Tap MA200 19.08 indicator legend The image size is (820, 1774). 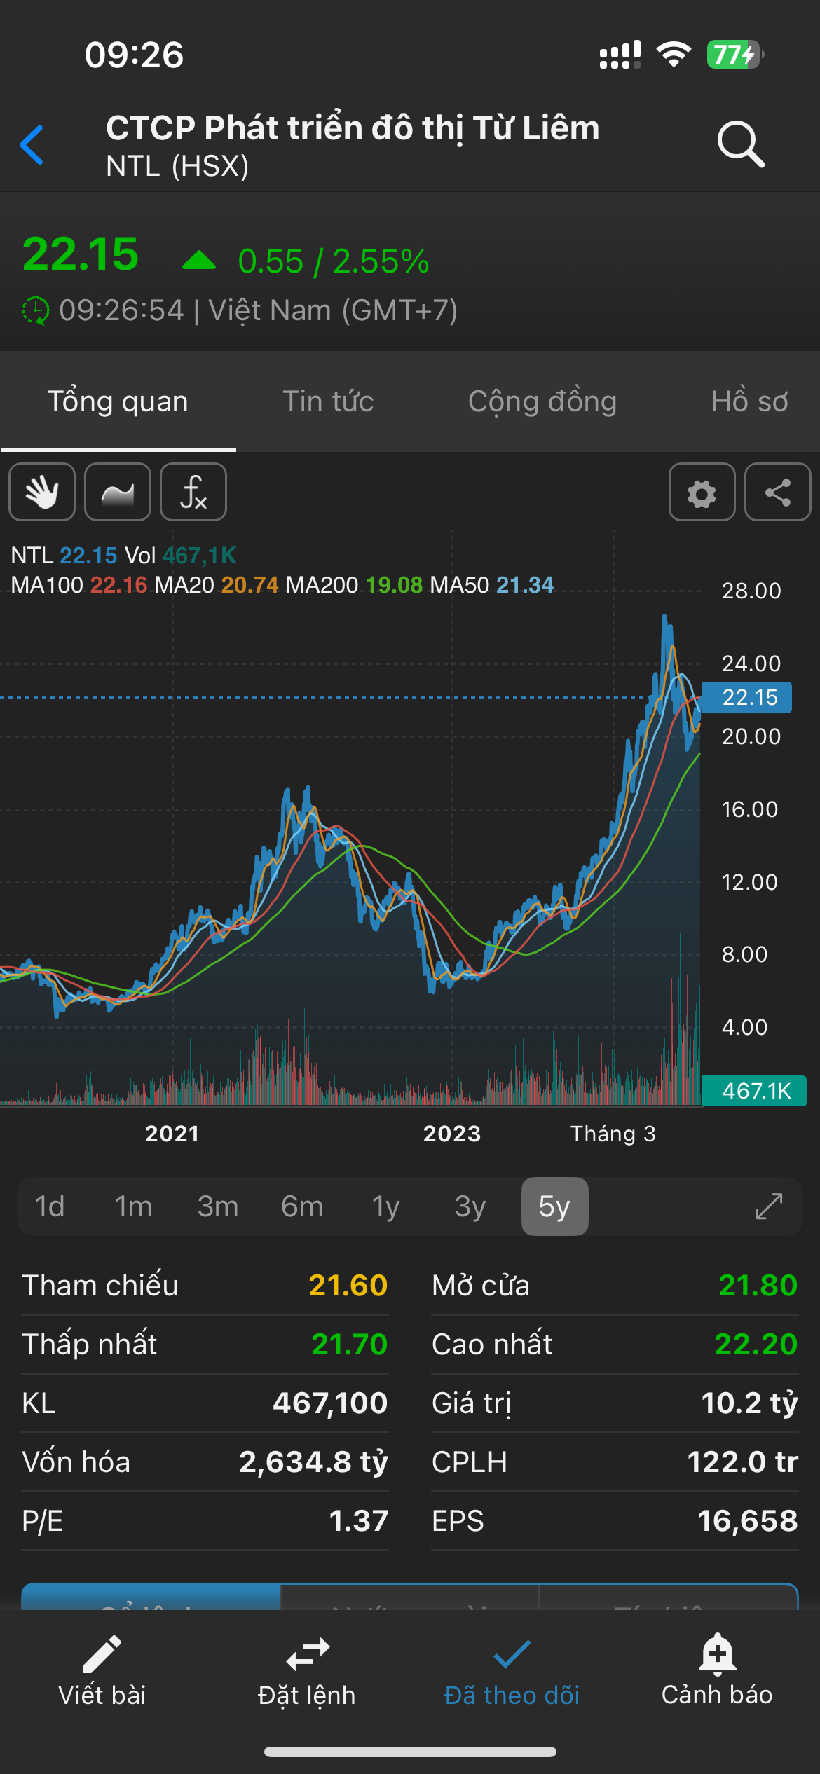tap(355, 584)
